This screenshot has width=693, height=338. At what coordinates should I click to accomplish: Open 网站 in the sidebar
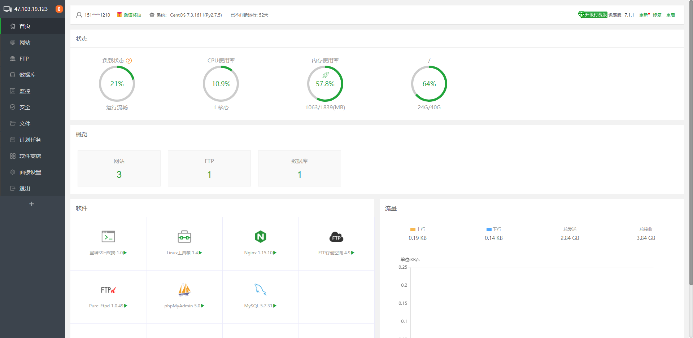pyautogui.click(x=32, y=42)
